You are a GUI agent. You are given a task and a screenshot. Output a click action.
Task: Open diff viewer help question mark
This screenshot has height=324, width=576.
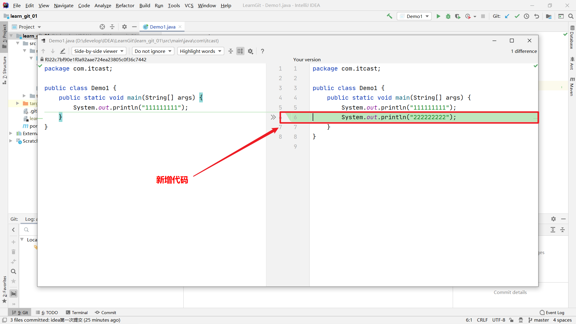(x=262, y=51)
